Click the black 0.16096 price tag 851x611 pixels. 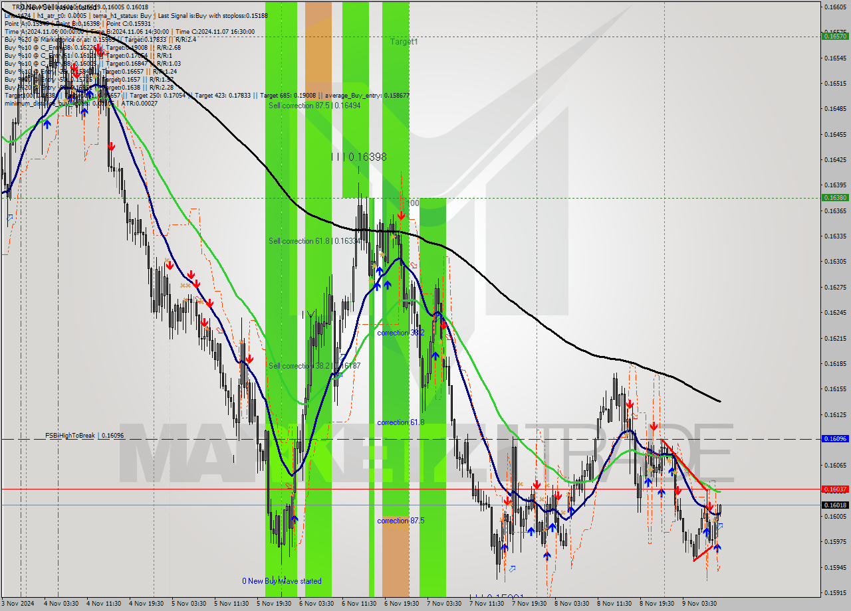coord(836,439)
